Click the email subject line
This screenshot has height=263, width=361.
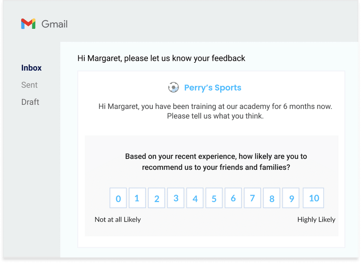(x=161, y=58)
